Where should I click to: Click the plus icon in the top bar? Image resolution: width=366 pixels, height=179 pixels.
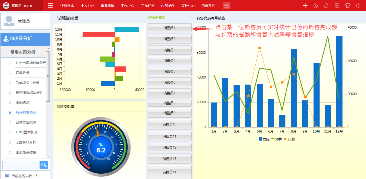coord(305,6)
